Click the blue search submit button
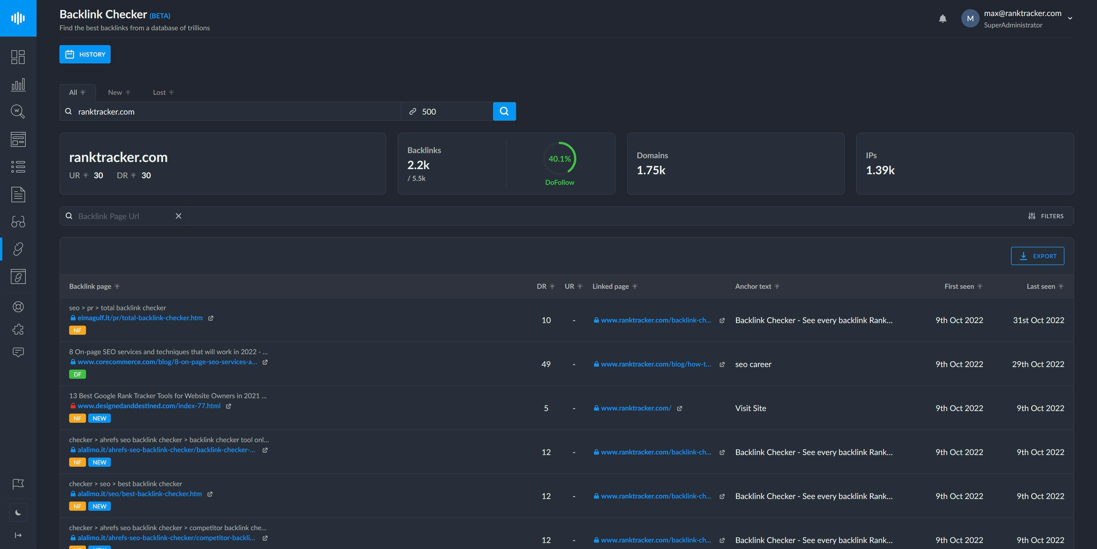Screen dimensions: 1097x549 (504, 112)
